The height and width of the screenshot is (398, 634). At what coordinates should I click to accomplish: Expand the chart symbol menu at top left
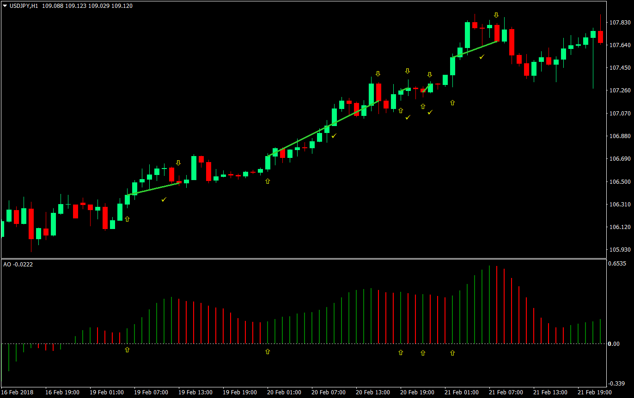[5, 6]
